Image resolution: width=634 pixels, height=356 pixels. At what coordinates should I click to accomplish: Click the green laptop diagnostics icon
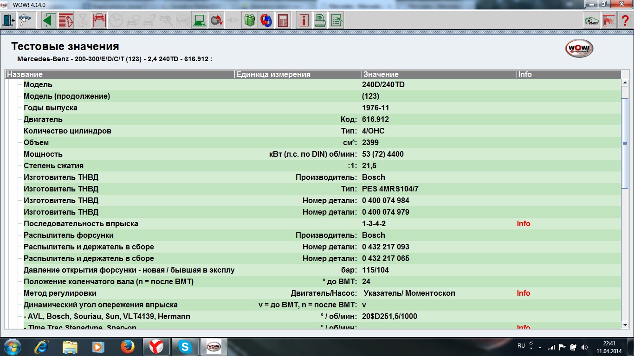click(x=200, y=20)
